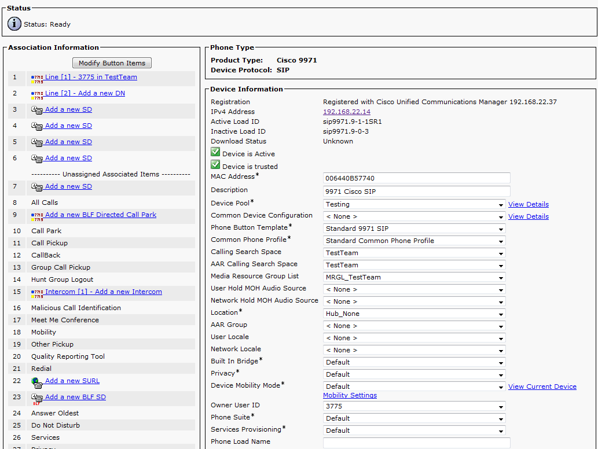
Task: Click speed dial icon in row 7
Action: point(37,187)
